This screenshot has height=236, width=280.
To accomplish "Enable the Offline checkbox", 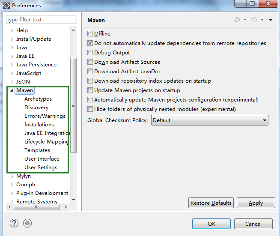I will (x=90, y=33).
